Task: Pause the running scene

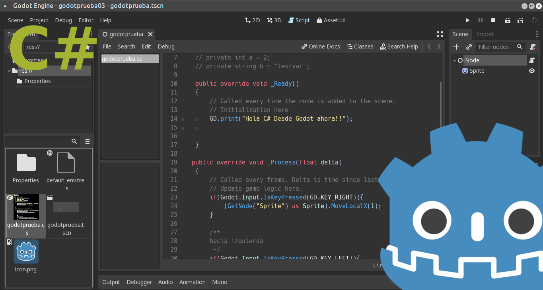Action: click(481, 20)
